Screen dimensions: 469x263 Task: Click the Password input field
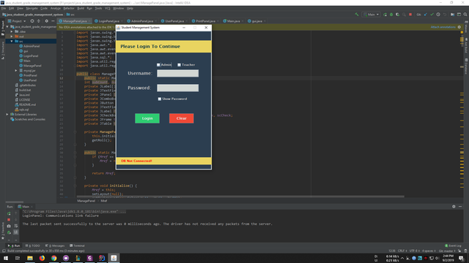click(x=177, y=88)
